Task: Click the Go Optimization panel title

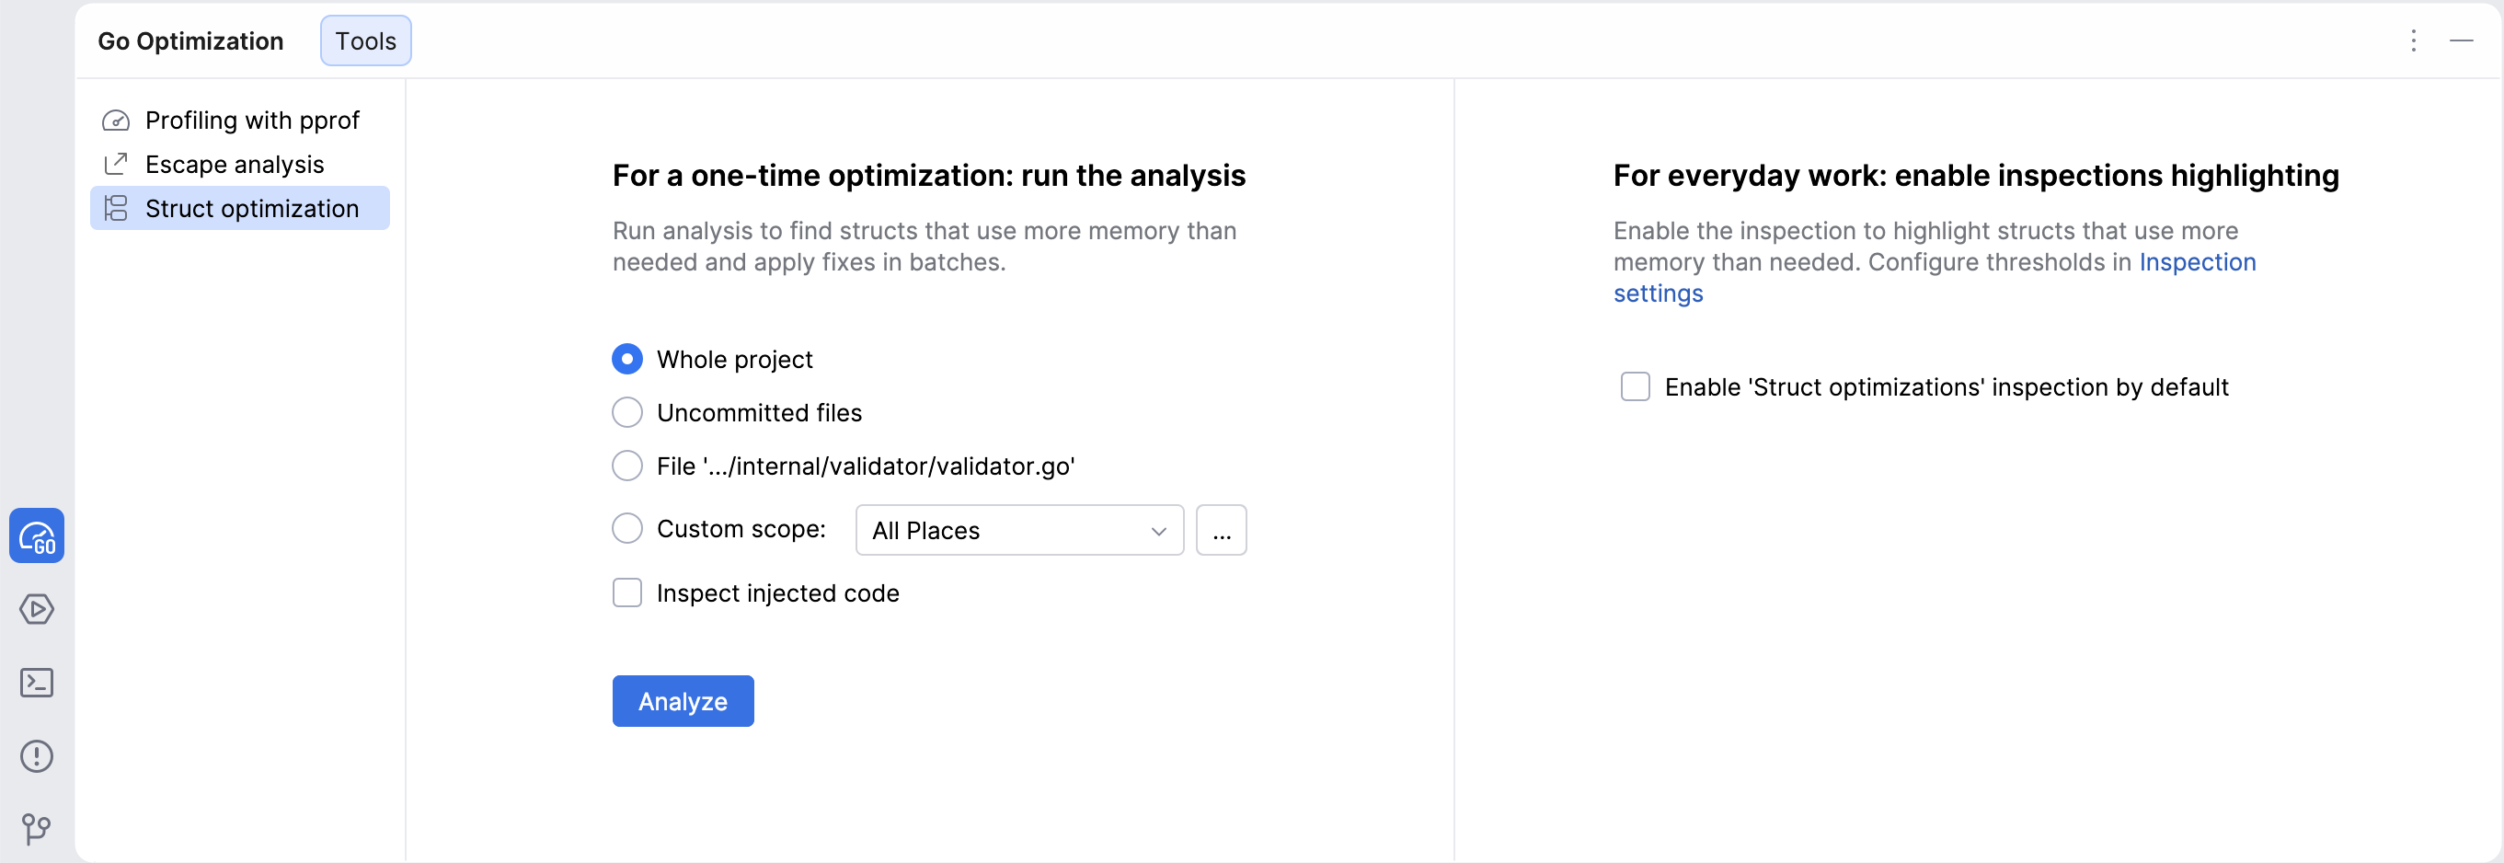Action: (x=190, y=40)
